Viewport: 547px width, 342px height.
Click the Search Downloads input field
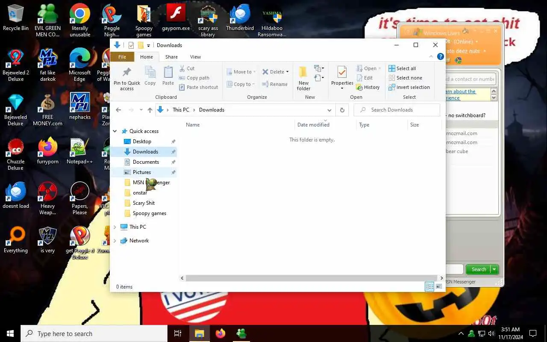(397, 110)
